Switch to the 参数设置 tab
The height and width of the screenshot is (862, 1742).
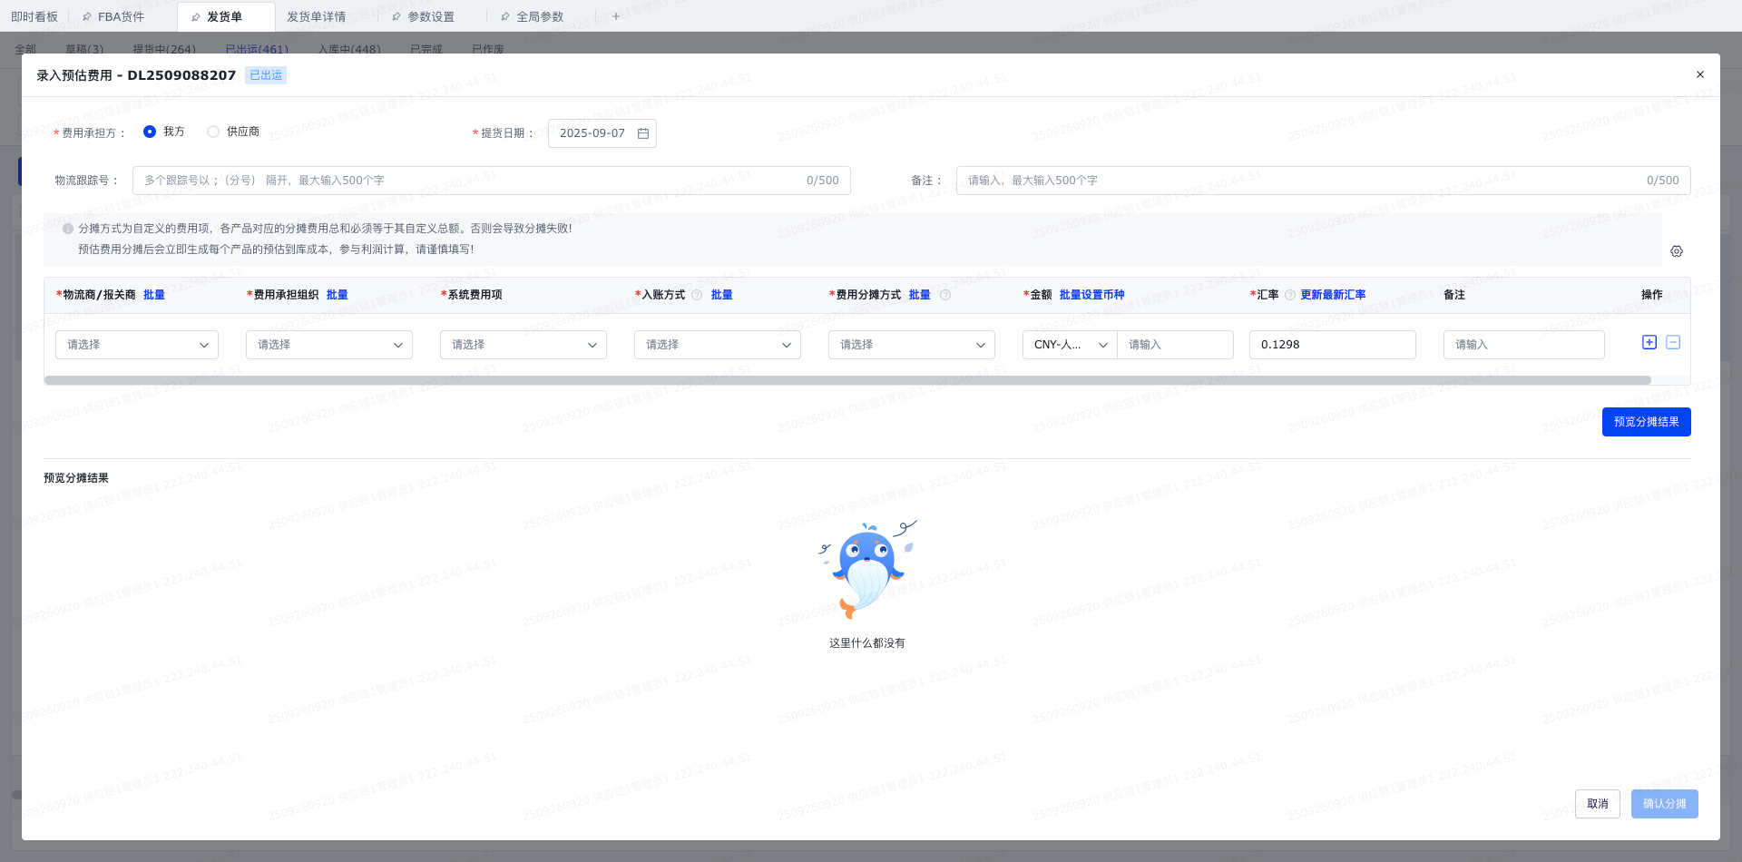432,17
